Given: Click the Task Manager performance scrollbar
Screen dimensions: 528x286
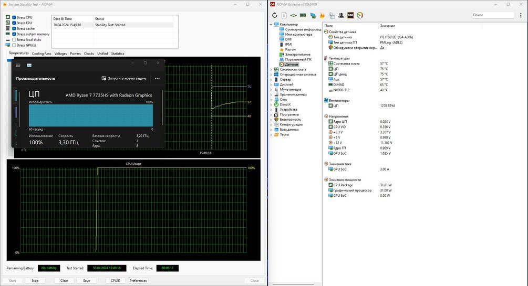Looking at the screenshot, I should click(162, 107).
